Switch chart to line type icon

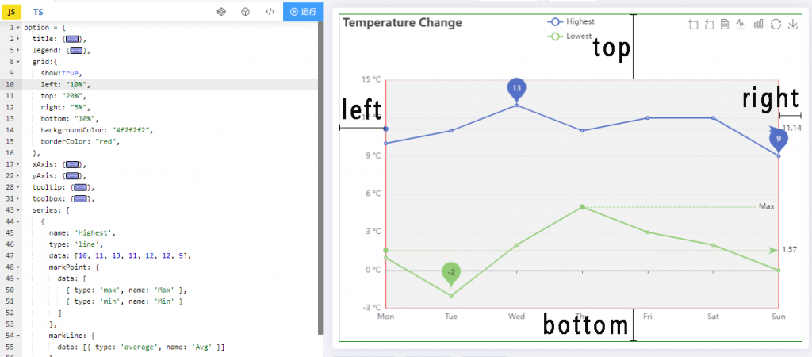click(741, 25)
